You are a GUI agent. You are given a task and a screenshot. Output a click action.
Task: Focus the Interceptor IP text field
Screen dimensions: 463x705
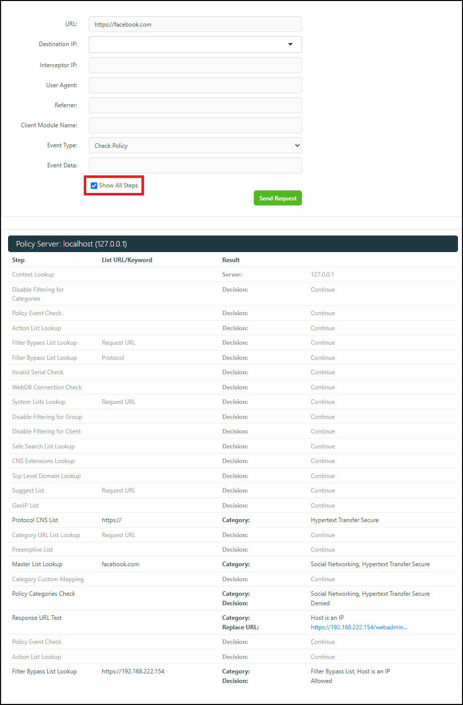(195, 65)
